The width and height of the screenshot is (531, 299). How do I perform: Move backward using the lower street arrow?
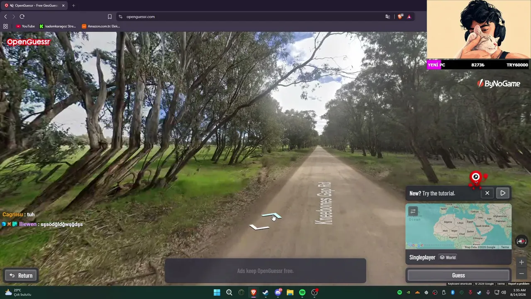[x=259, y=227]
